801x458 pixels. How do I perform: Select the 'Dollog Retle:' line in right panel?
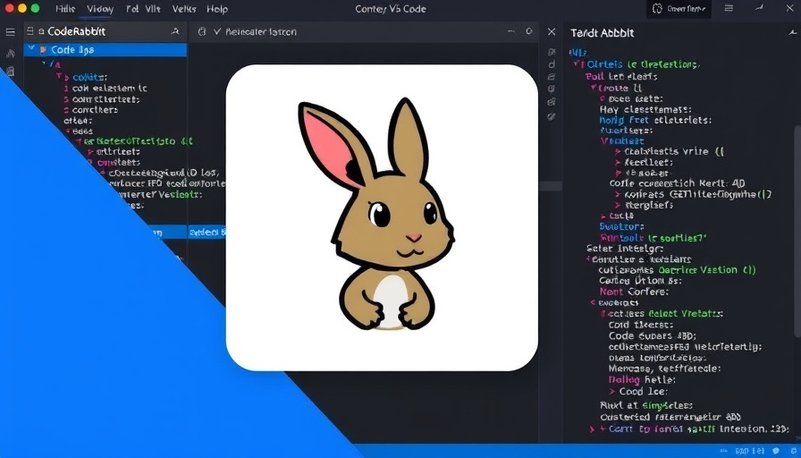642,380
